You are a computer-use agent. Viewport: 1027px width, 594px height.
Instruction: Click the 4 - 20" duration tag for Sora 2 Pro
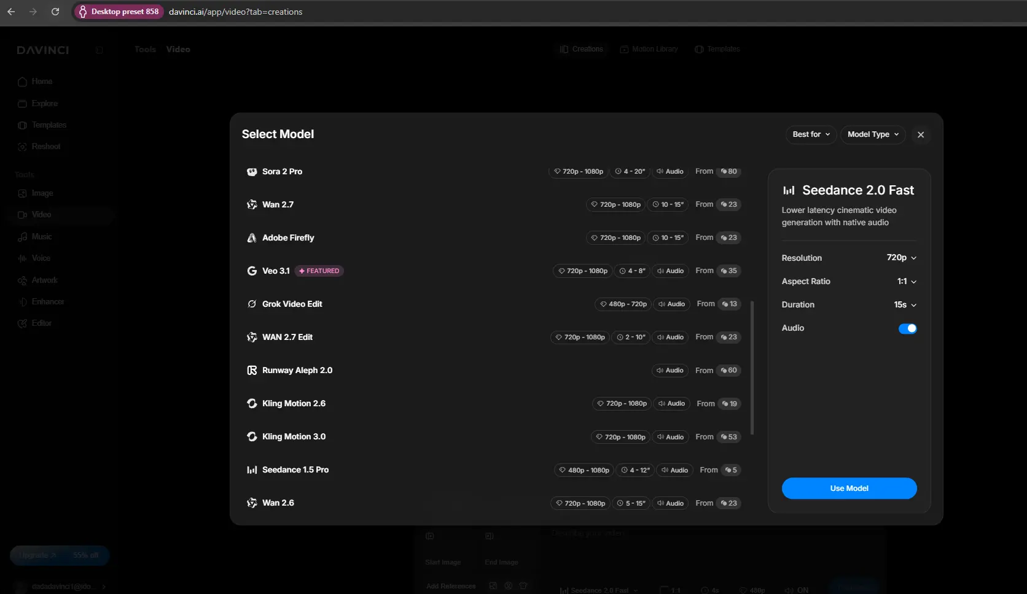(630, 172)
